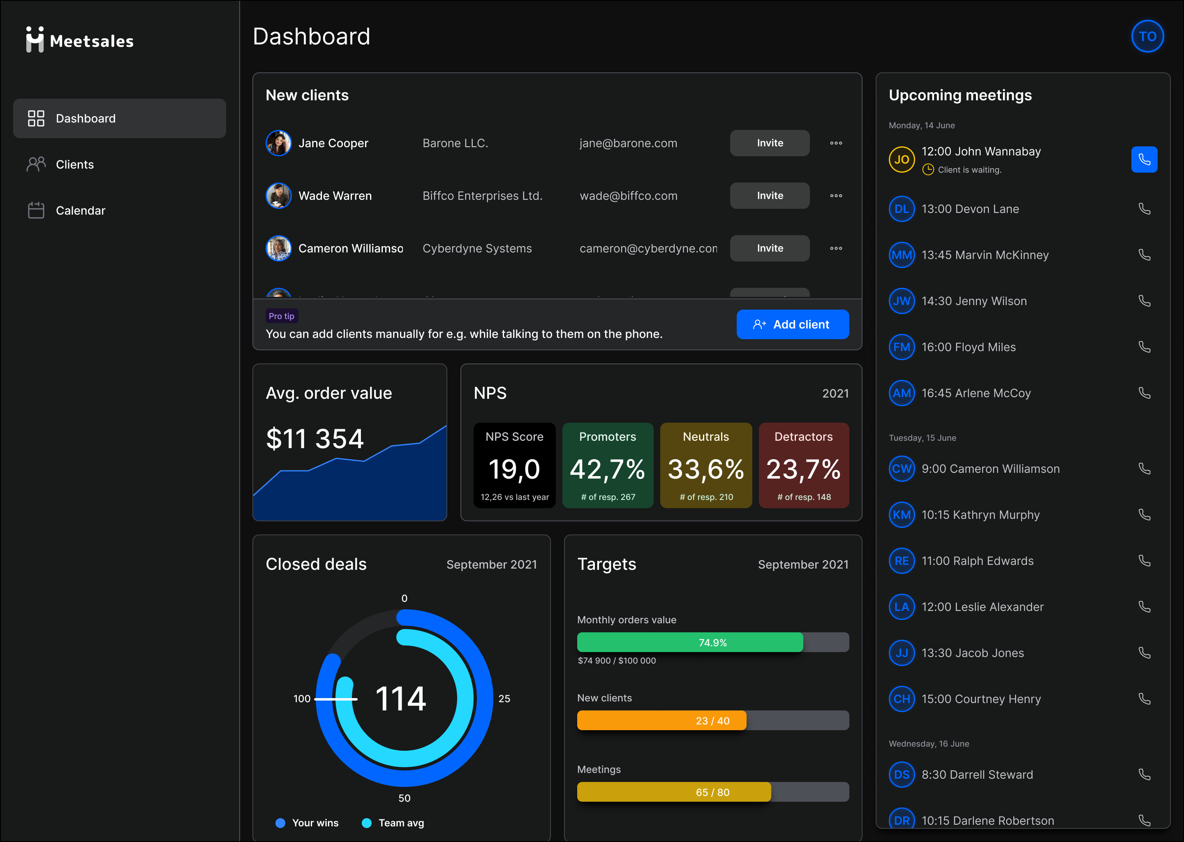The height and width of the screenshot is (842, 1184).
Task: Click the Add client button
Action: 792,324
